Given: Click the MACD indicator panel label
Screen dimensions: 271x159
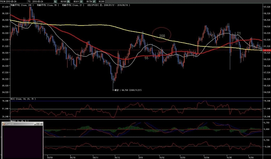Looking at the screenshot, I should (x=20, y=121).
